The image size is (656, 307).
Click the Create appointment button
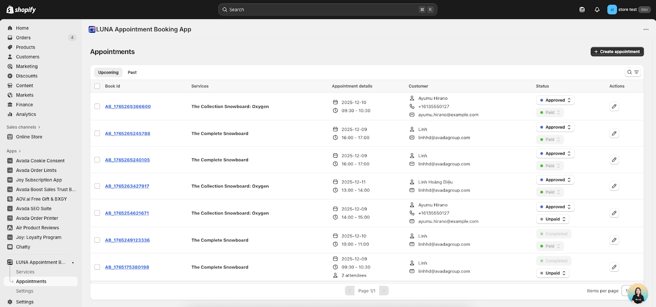click(x=617, y=52)
